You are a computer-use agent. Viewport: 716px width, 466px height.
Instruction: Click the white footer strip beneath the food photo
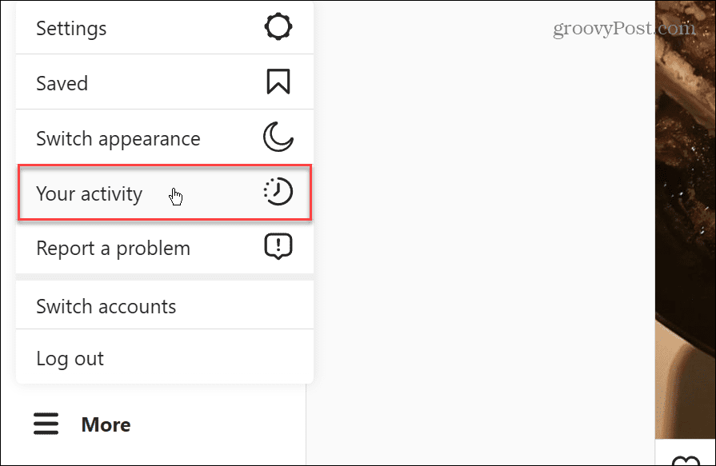686,452
